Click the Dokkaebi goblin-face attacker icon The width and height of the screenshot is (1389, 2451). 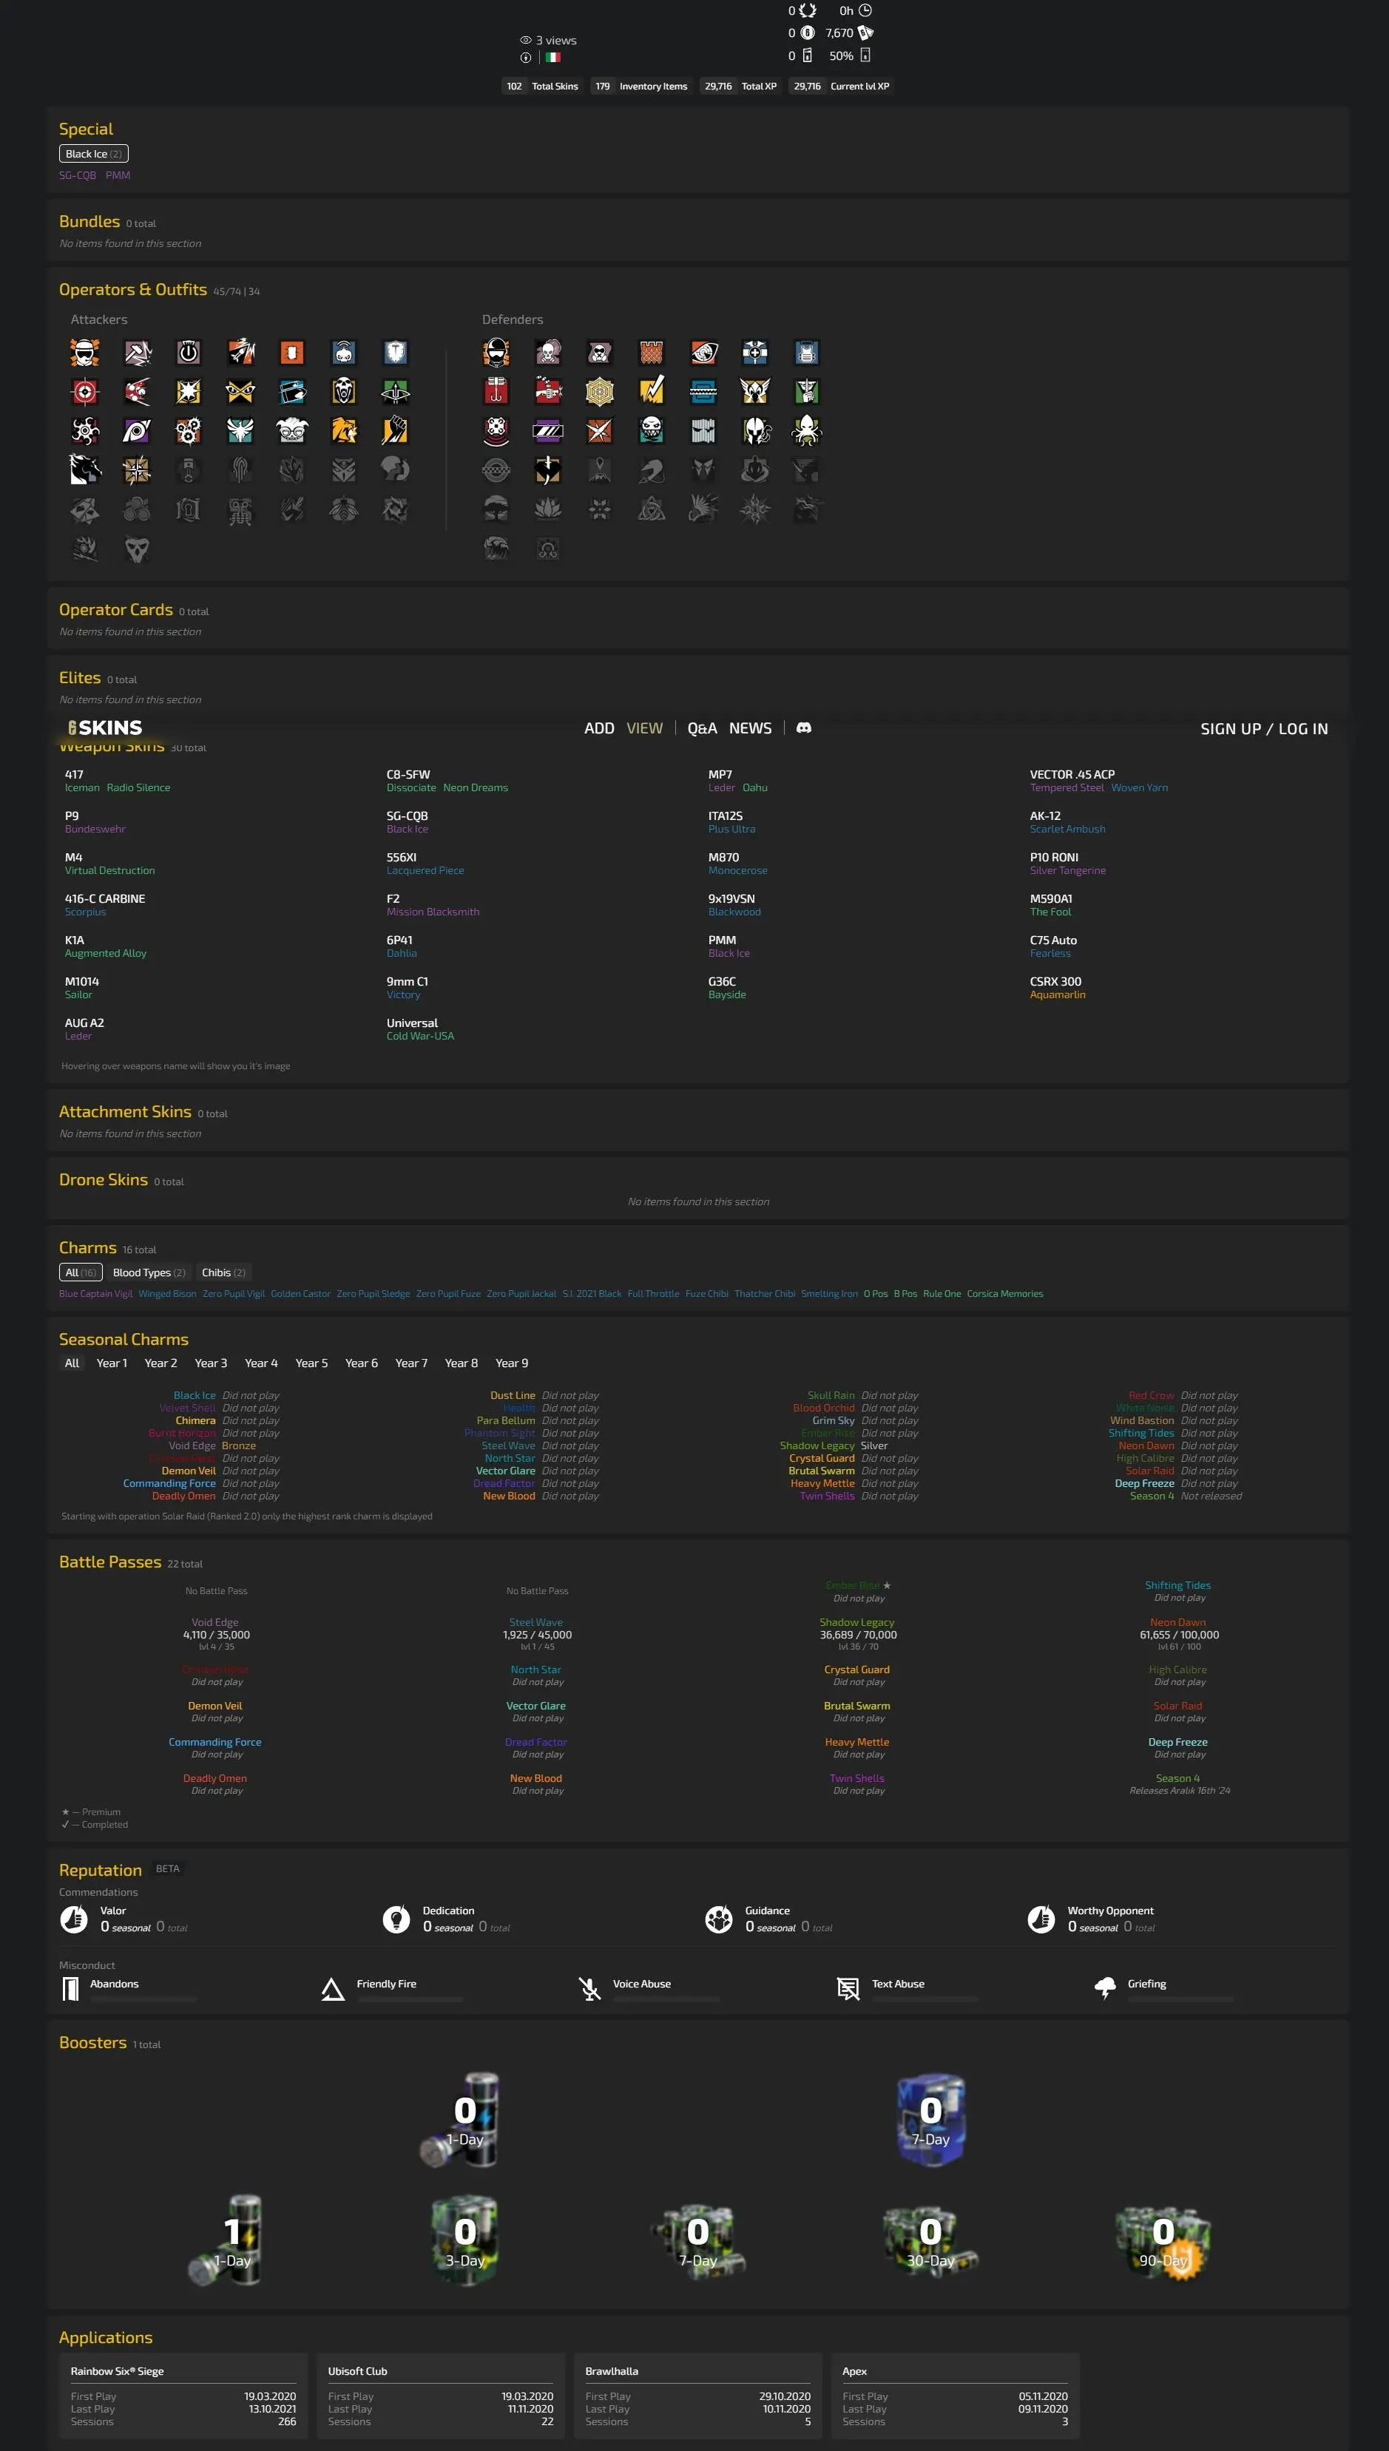(x=292, y=431)
